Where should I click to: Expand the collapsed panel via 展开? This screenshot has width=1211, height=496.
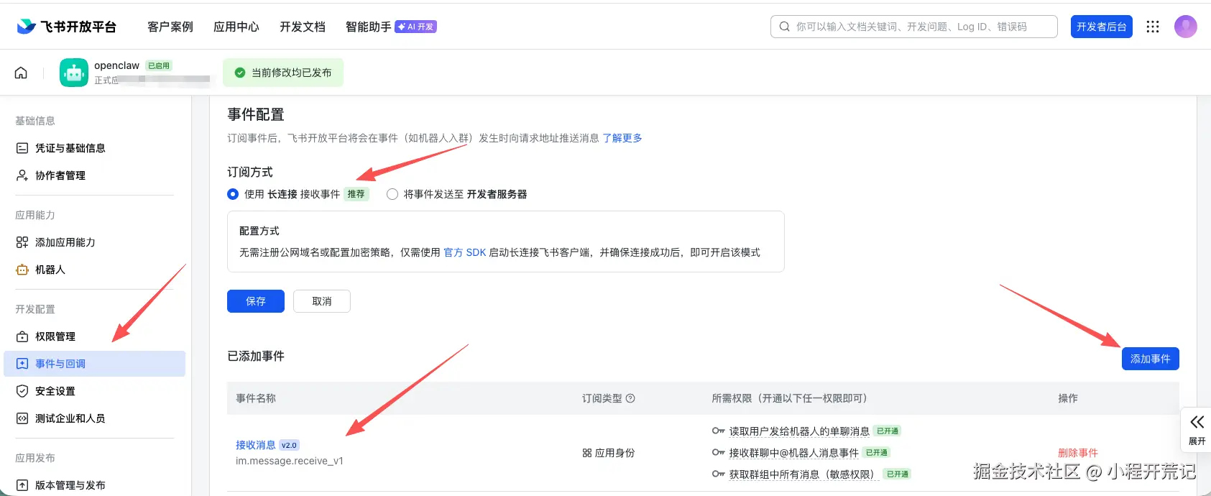tap(1197, 430)
